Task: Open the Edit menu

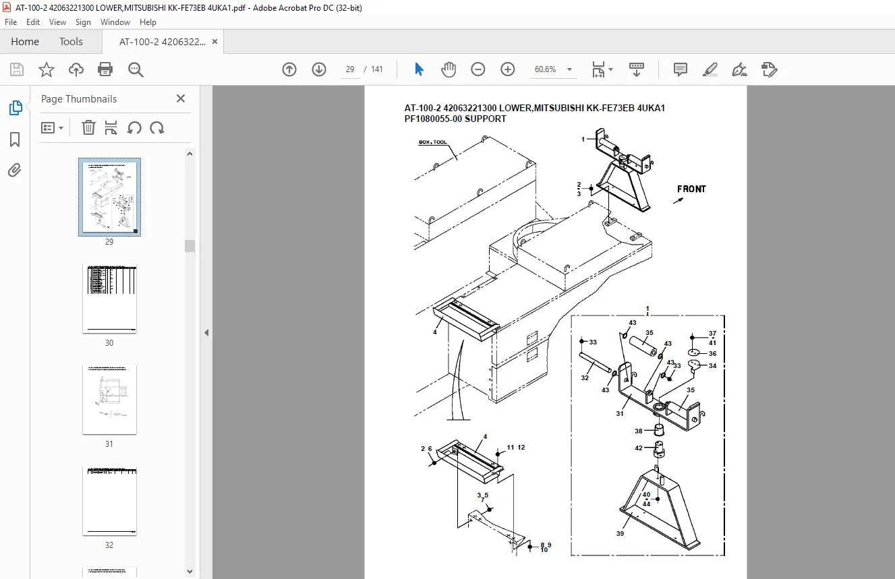Action: tap(33, 22)
